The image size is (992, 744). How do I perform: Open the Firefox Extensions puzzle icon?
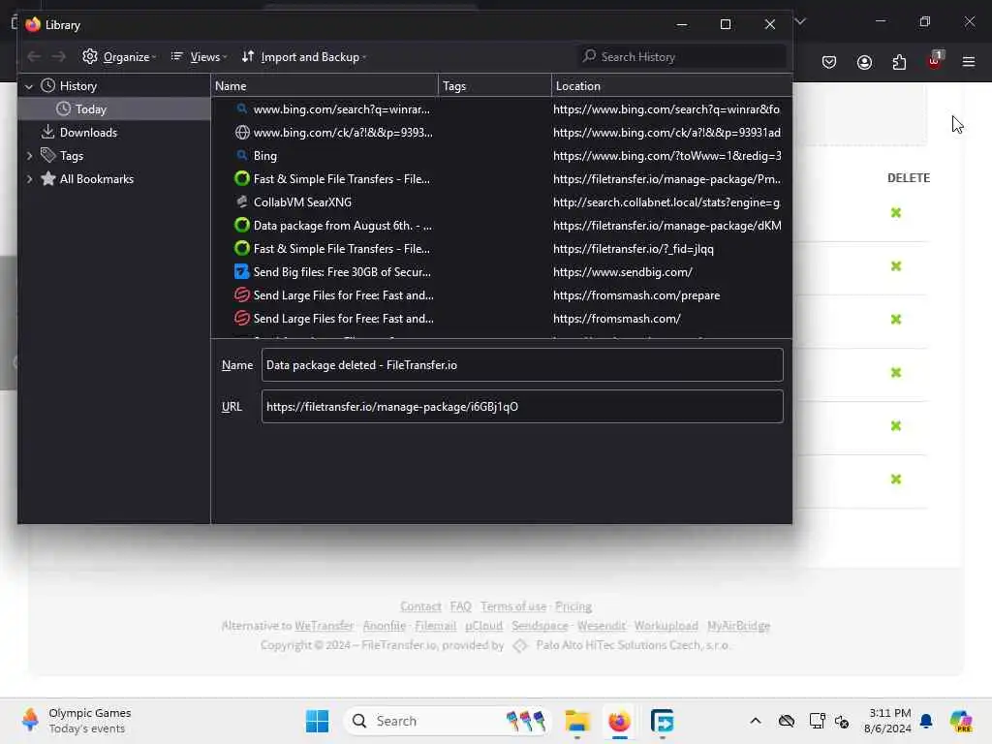[x=899, y=62]
